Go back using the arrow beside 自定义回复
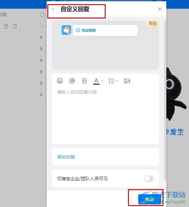This screenshot has width=189, height=207. [x=53, y=9]
